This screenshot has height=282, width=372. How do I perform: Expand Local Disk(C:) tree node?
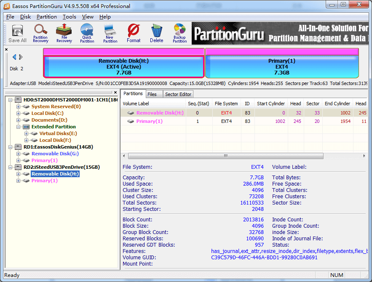coord(18,113)
